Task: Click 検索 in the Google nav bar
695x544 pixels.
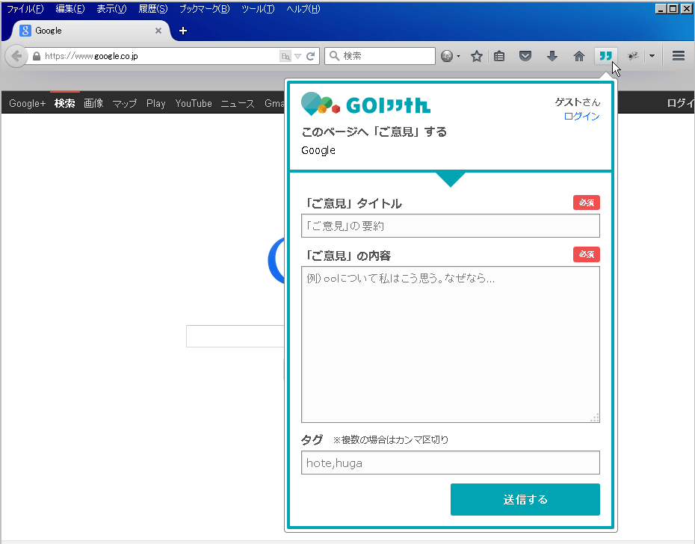Action: (x=65, y=103)
